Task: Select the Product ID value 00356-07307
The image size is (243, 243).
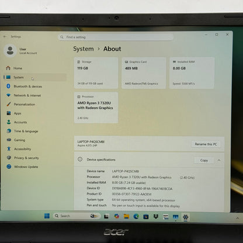Action: (131, 194)
